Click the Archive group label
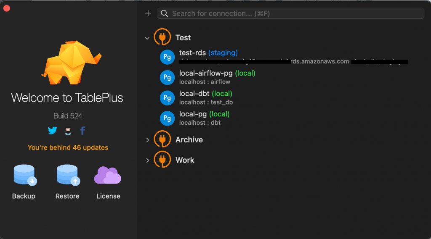 [x=189, y=140]
